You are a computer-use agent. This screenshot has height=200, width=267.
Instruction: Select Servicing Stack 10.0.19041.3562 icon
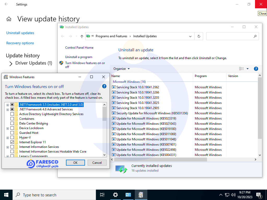click(114, 87)
